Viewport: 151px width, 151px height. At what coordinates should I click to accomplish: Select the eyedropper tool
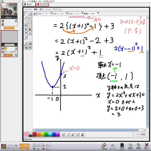26,33
